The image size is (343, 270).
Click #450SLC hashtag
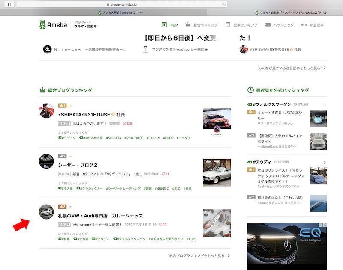point(162,189)
